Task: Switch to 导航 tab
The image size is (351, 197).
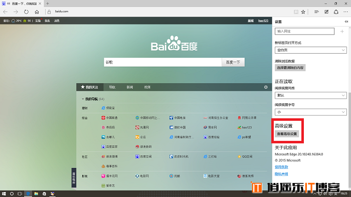Action: pyautogui.click(x=112, y=87)
